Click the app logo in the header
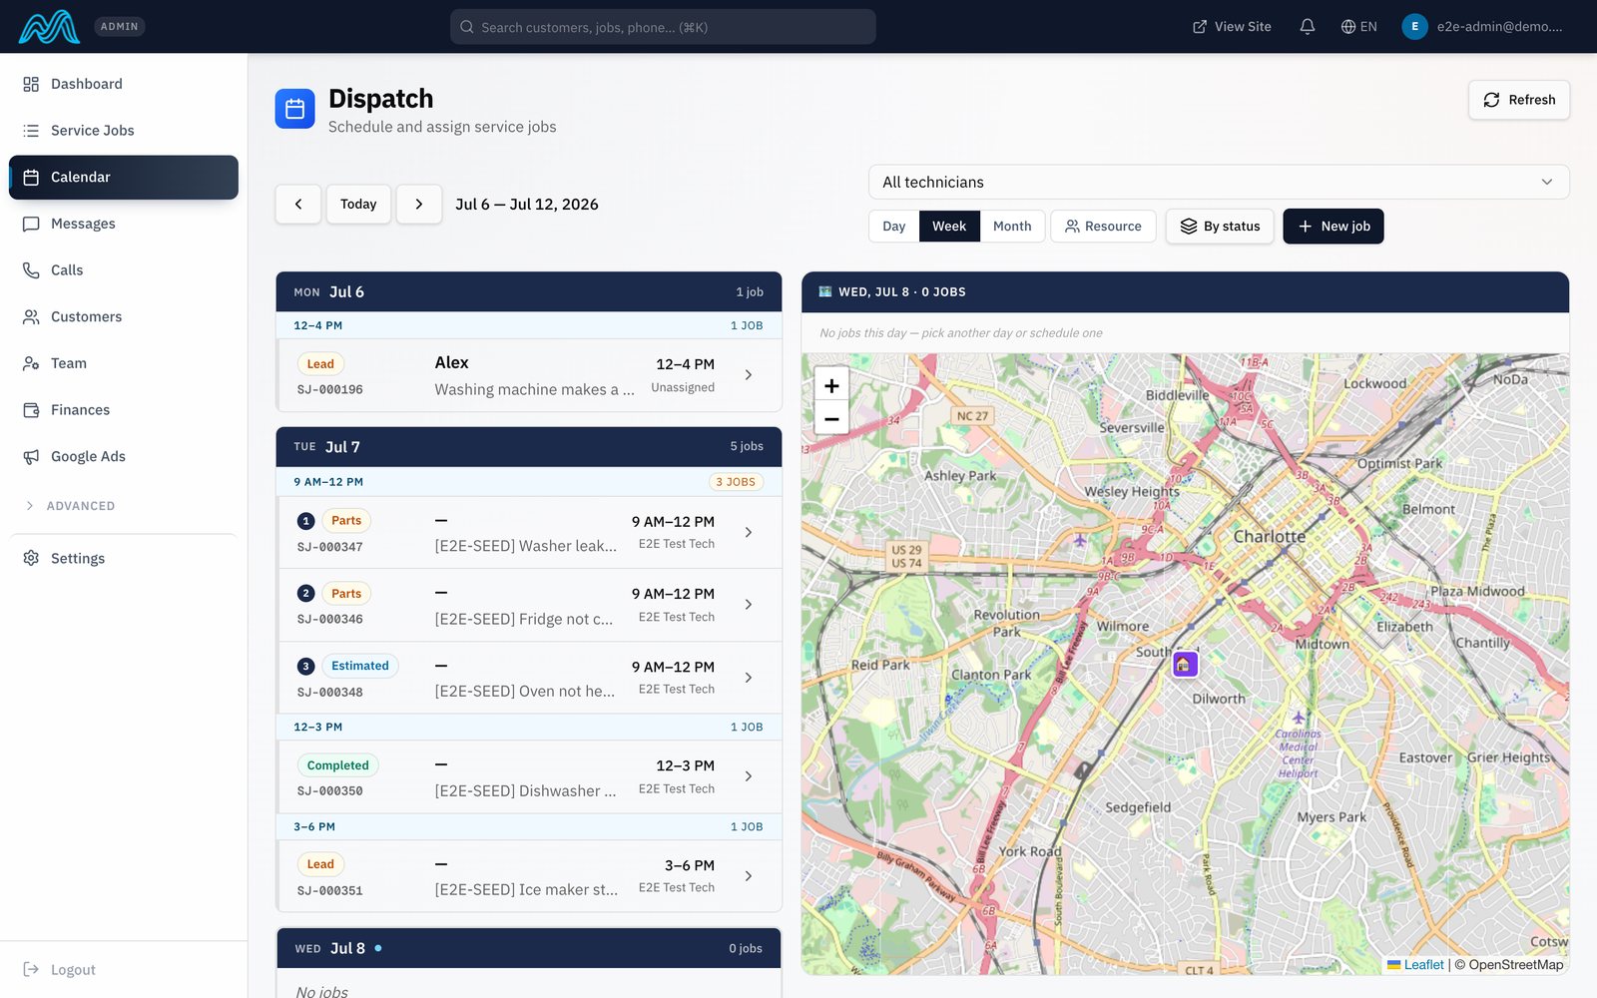 [49, 27]
